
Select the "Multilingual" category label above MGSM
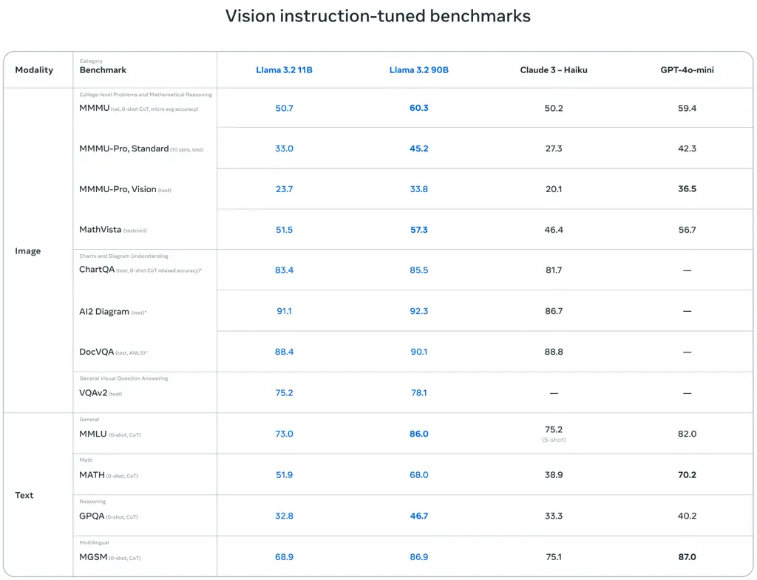pos(94,542)
